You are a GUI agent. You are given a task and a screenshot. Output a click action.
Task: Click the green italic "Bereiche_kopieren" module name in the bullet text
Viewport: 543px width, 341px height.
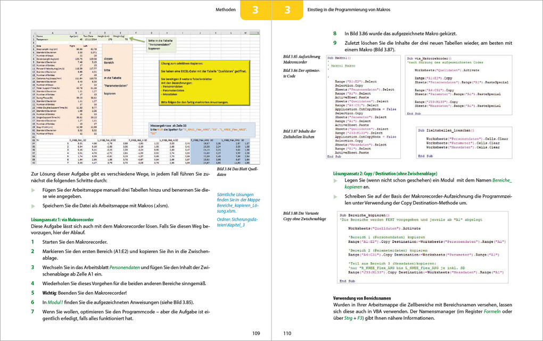coord(428,183)
